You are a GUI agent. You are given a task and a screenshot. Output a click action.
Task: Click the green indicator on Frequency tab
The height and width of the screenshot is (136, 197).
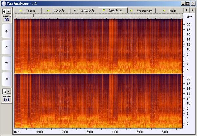[x=131, y=11]
